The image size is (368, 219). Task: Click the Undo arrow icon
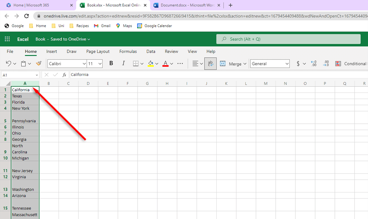point(9,63)
